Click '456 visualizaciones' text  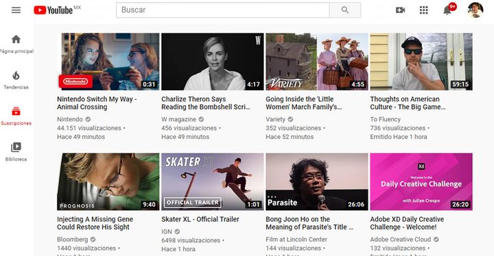(x=189, y=128)
